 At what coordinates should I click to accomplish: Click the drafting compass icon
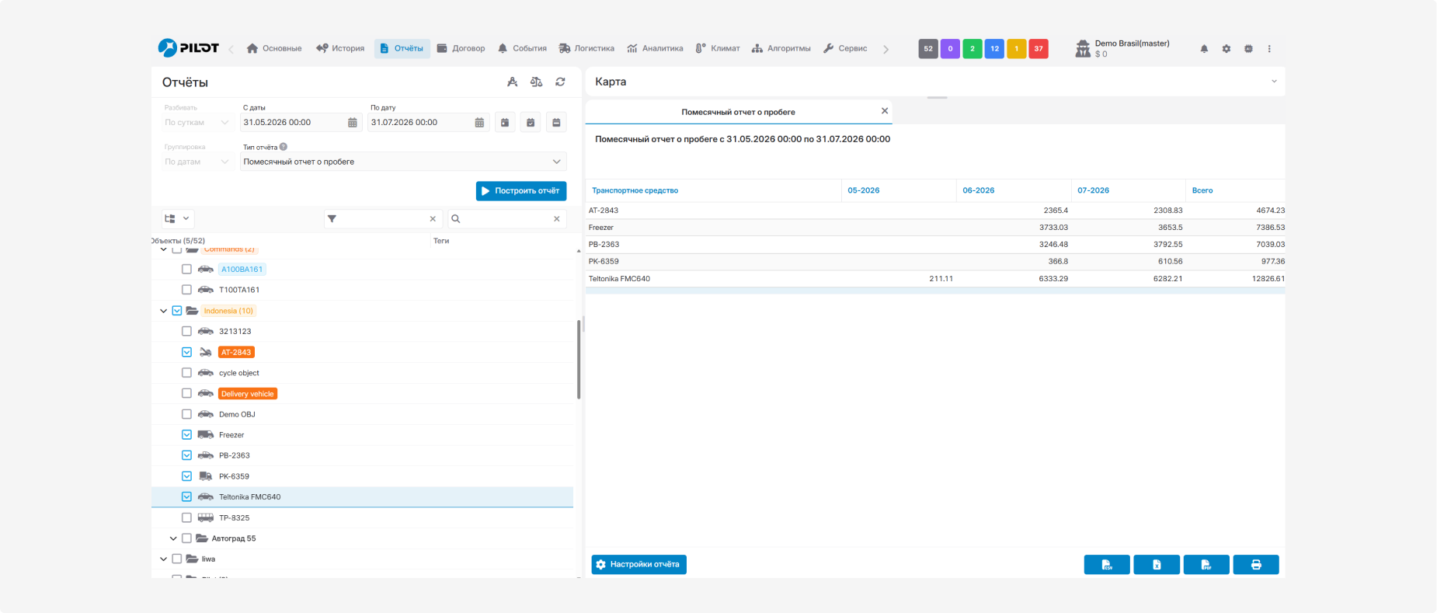tap(513, 82)
